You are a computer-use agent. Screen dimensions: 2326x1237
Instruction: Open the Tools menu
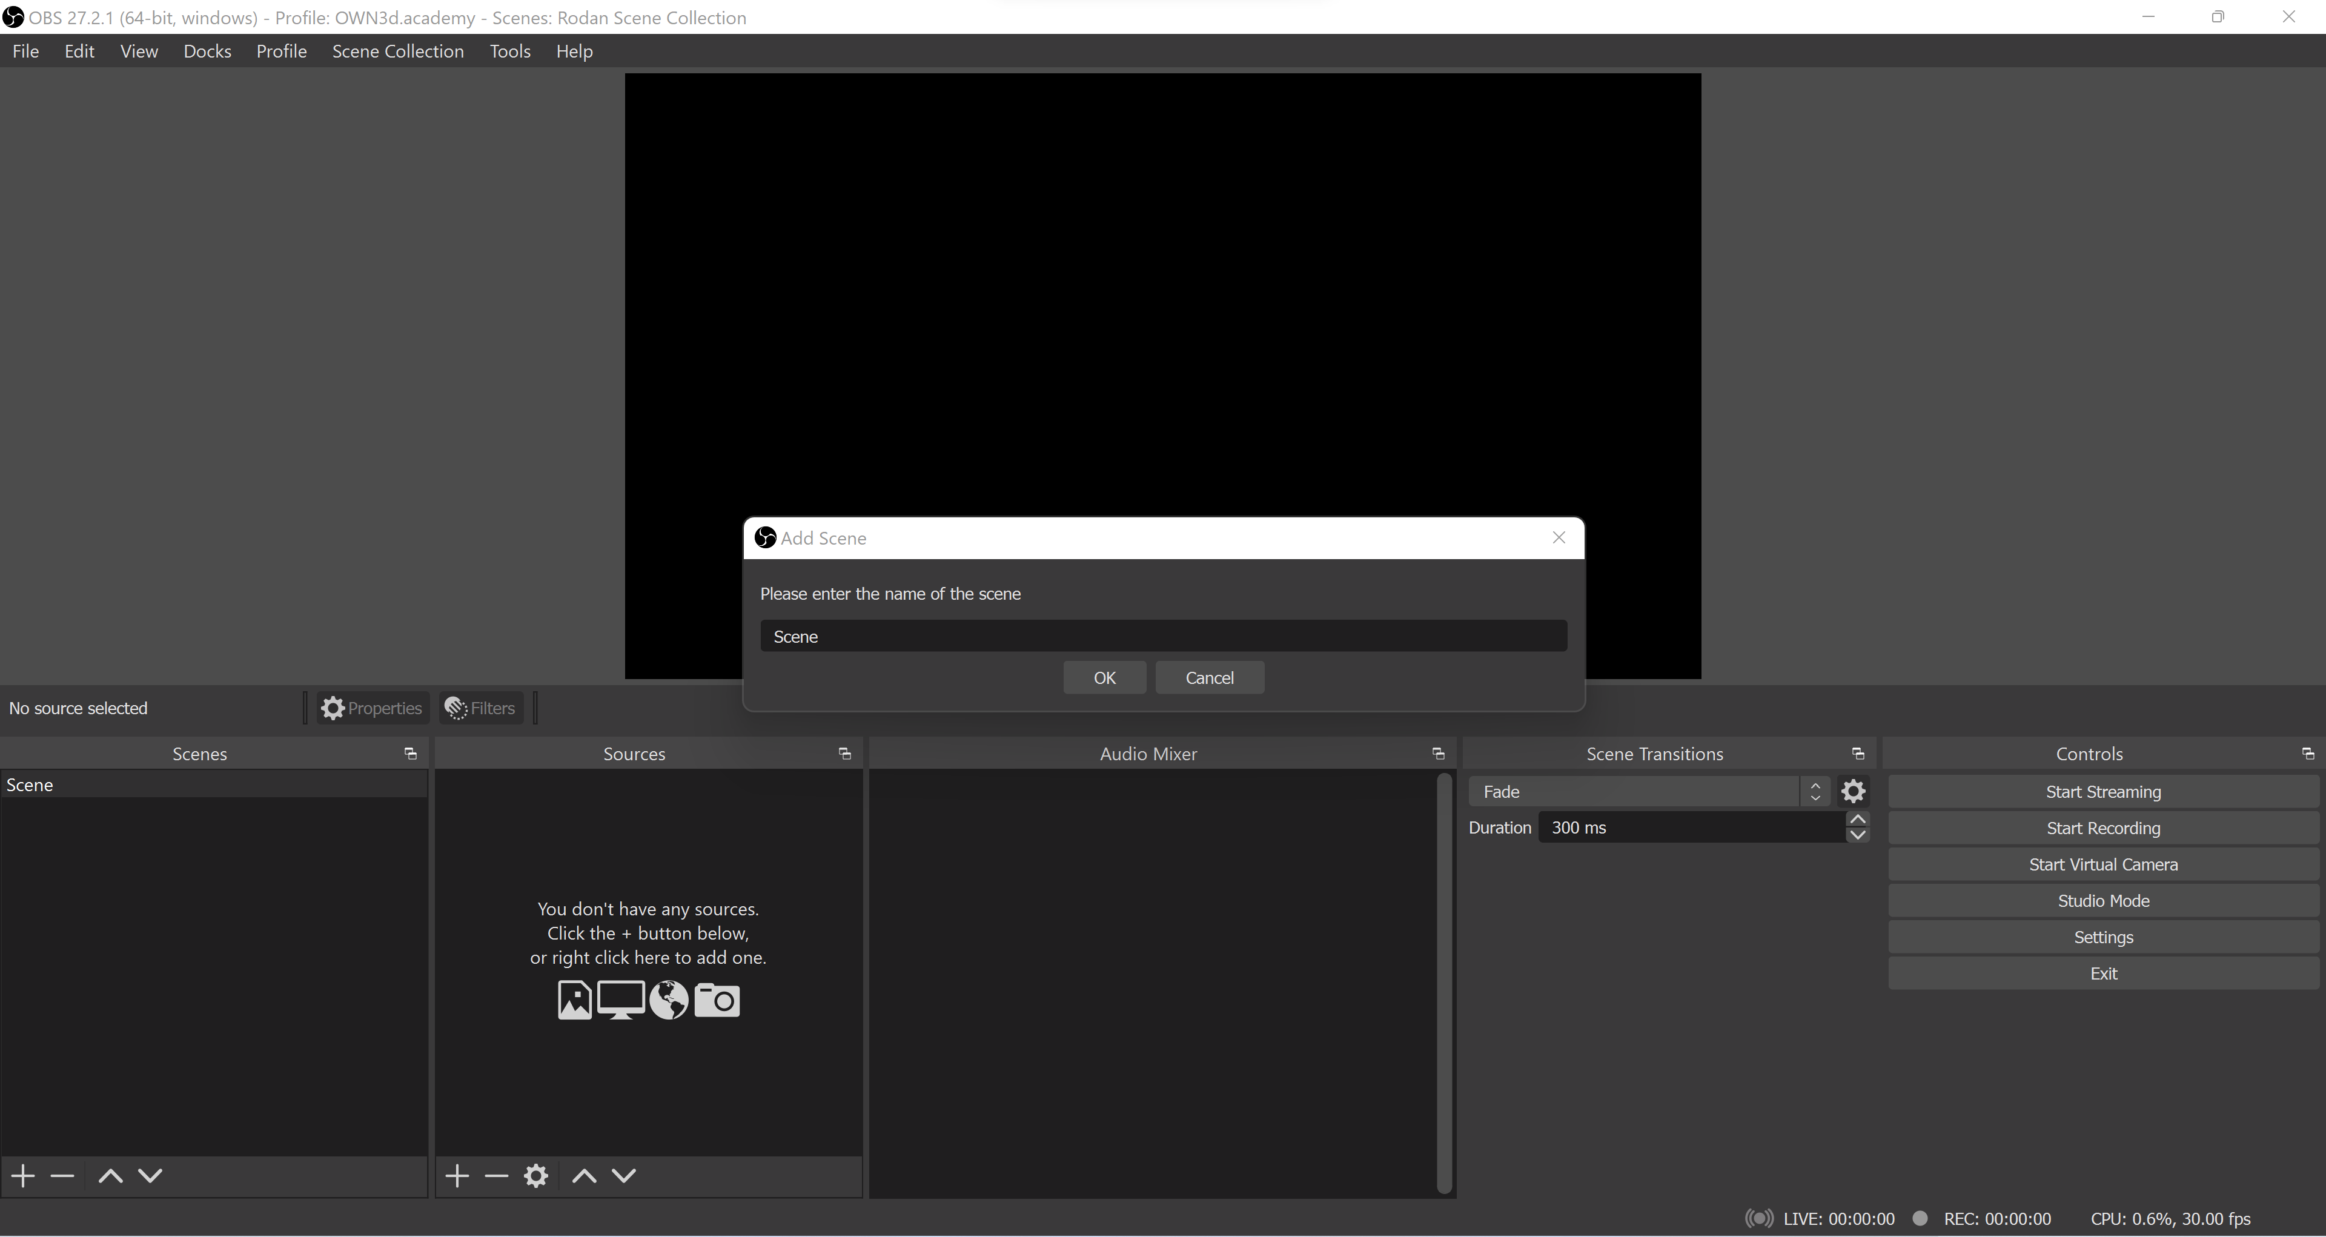pyautogui.click(x=511, y=51)
